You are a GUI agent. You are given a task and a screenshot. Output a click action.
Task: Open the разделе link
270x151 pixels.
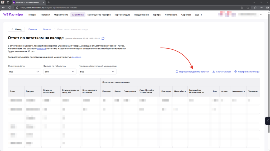pos(77,57)
